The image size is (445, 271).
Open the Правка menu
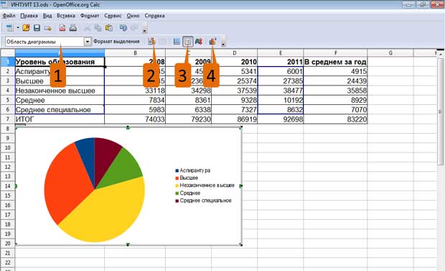(29, 16)
